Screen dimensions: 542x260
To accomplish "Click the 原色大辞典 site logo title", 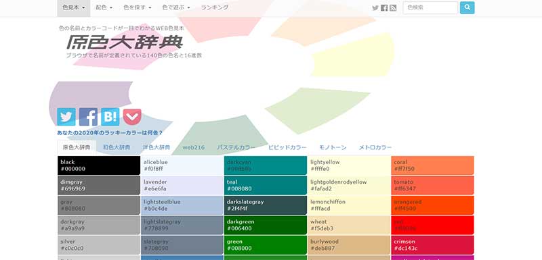I will coord(125,43).
